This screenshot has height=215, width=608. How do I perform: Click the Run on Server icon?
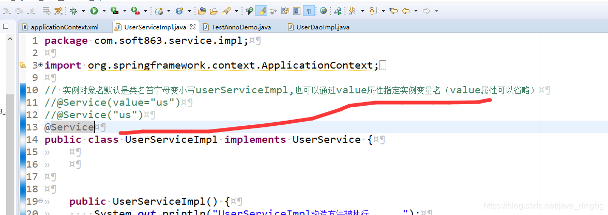click(338, 11)
